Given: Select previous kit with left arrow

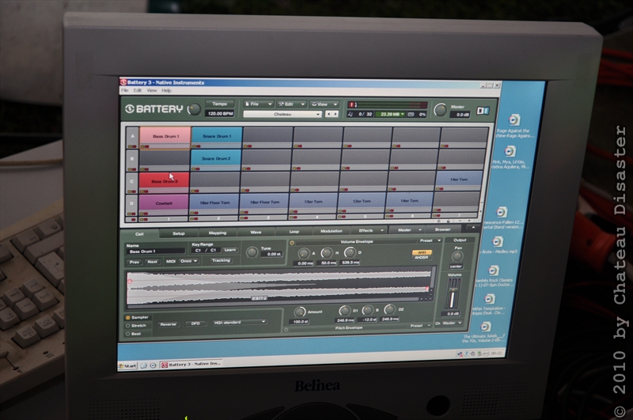Looking at the screenshot, I should (328, 114).
